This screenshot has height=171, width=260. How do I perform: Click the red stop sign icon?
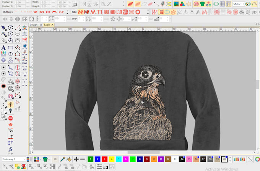pos(10,118)
